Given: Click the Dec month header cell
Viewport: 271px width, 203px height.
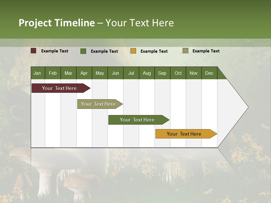Looking at the screenshot, I should 209,73.
